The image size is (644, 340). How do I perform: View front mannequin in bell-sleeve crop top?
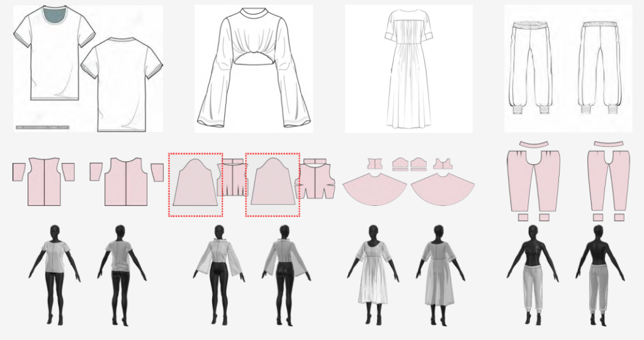coord(219,275)
